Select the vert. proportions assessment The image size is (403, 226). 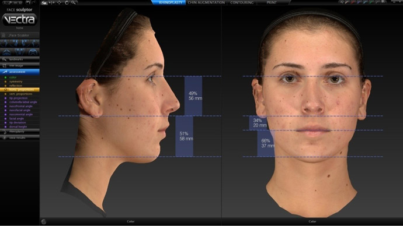coord(20,94)
